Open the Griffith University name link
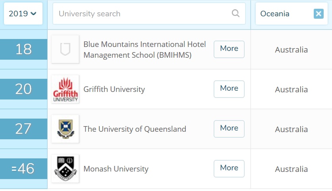Viewport: 332px width, 191px height. [114, 90]
